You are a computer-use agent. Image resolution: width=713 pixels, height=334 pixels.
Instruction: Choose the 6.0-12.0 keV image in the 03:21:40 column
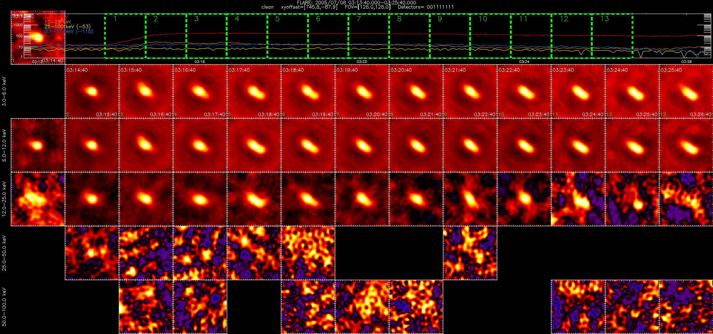(x=470, y=145)
